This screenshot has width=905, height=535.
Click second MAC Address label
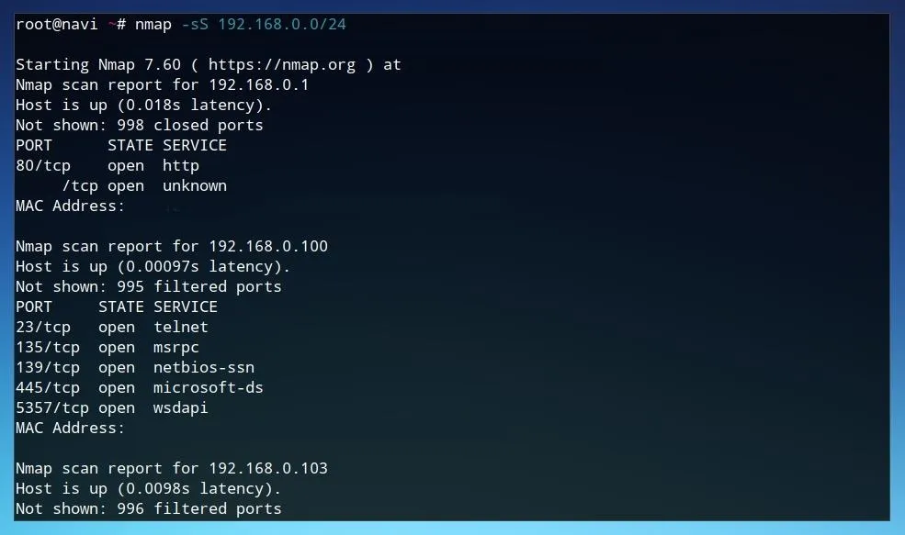click(x=70, y=429)
